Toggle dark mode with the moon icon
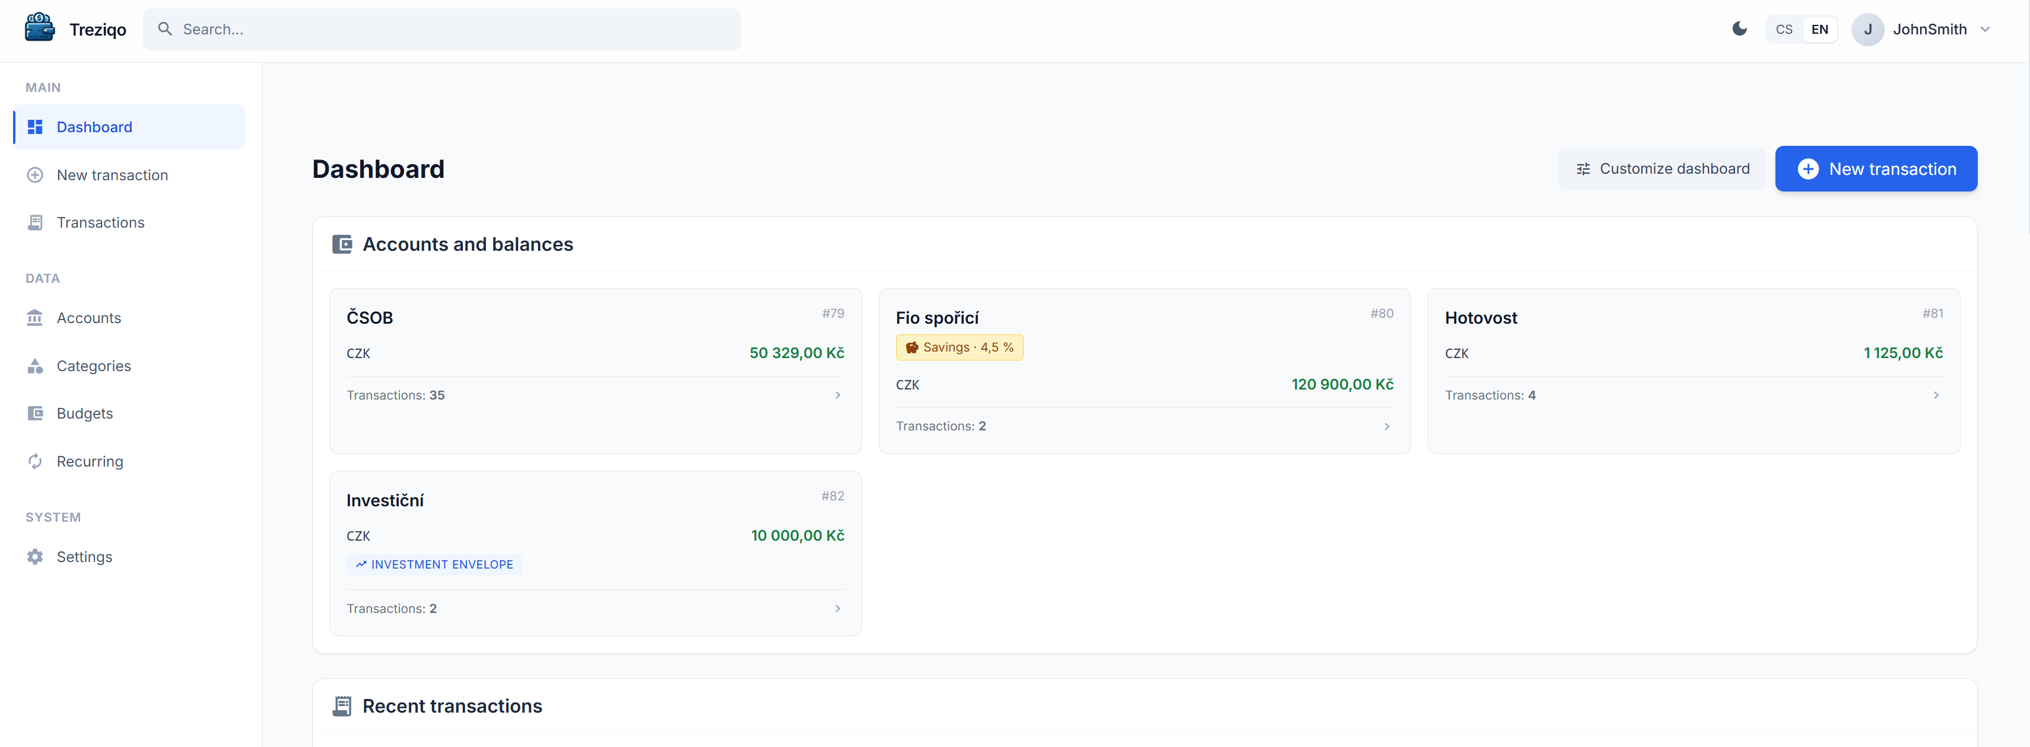 (x=1739, y=29)
